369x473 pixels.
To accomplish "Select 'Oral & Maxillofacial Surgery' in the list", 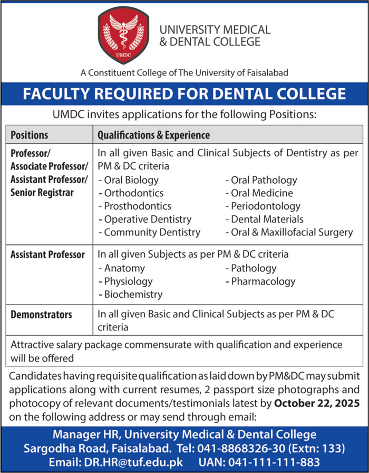I will [x=291, y=232].
